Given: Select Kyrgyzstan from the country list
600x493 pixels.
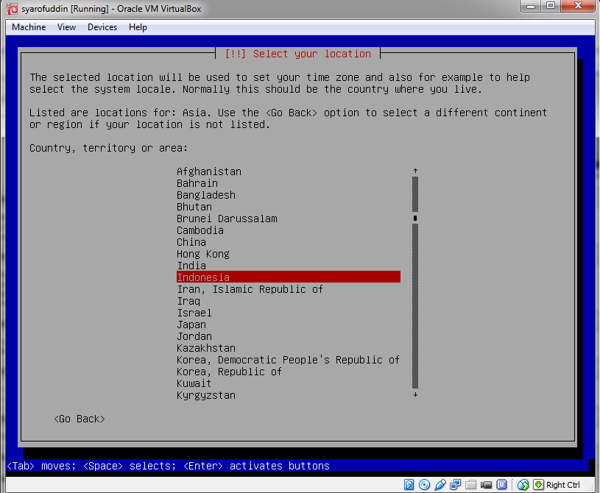Looking at the screenshot, I should 206,395.
